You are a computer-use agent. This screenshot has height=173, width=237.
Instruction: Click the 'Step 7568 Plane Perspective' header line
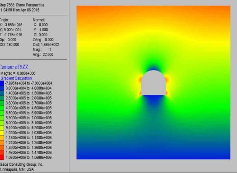22,5
